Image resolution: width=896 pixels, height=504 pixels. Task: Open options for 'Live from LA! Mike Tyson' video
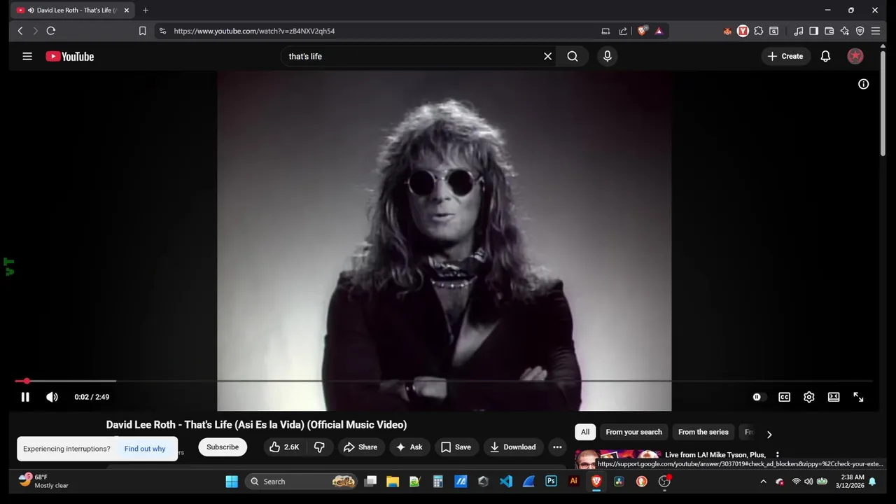coord(777,455)
